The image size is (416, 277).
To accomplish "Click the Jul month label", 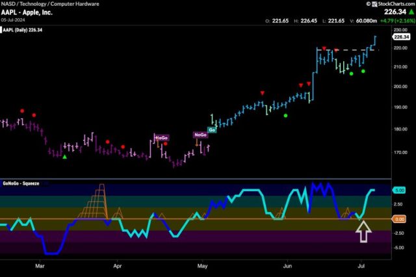I will tap(361, 266).
